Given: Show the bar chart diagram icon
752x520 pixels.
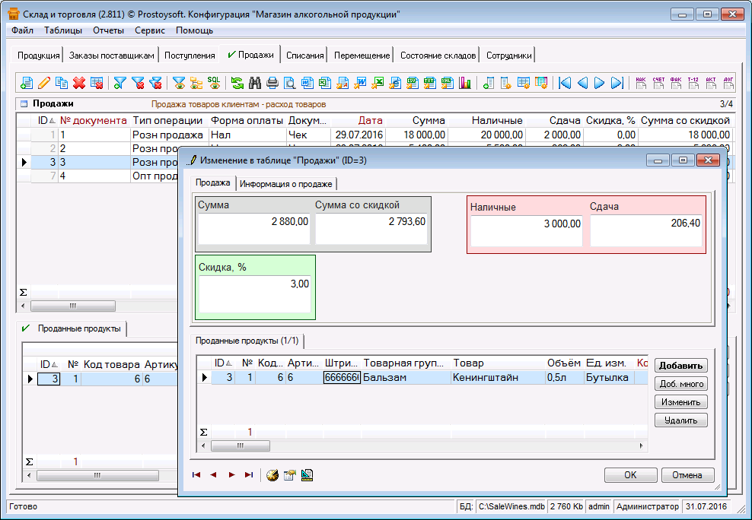Looking at the screenshot, I should [x=465, y=83].
